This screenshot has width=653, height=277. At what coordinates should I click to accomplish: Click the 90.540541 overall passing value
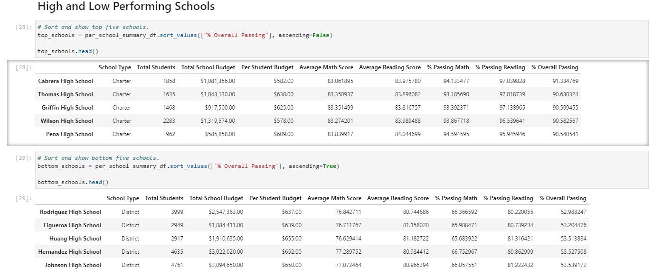tap(565, 134)
